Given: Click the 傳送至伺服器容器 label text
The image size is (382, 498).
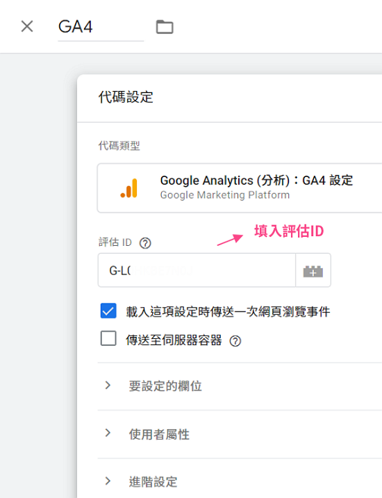Looking at the screenshot, I should click(174, 340).
